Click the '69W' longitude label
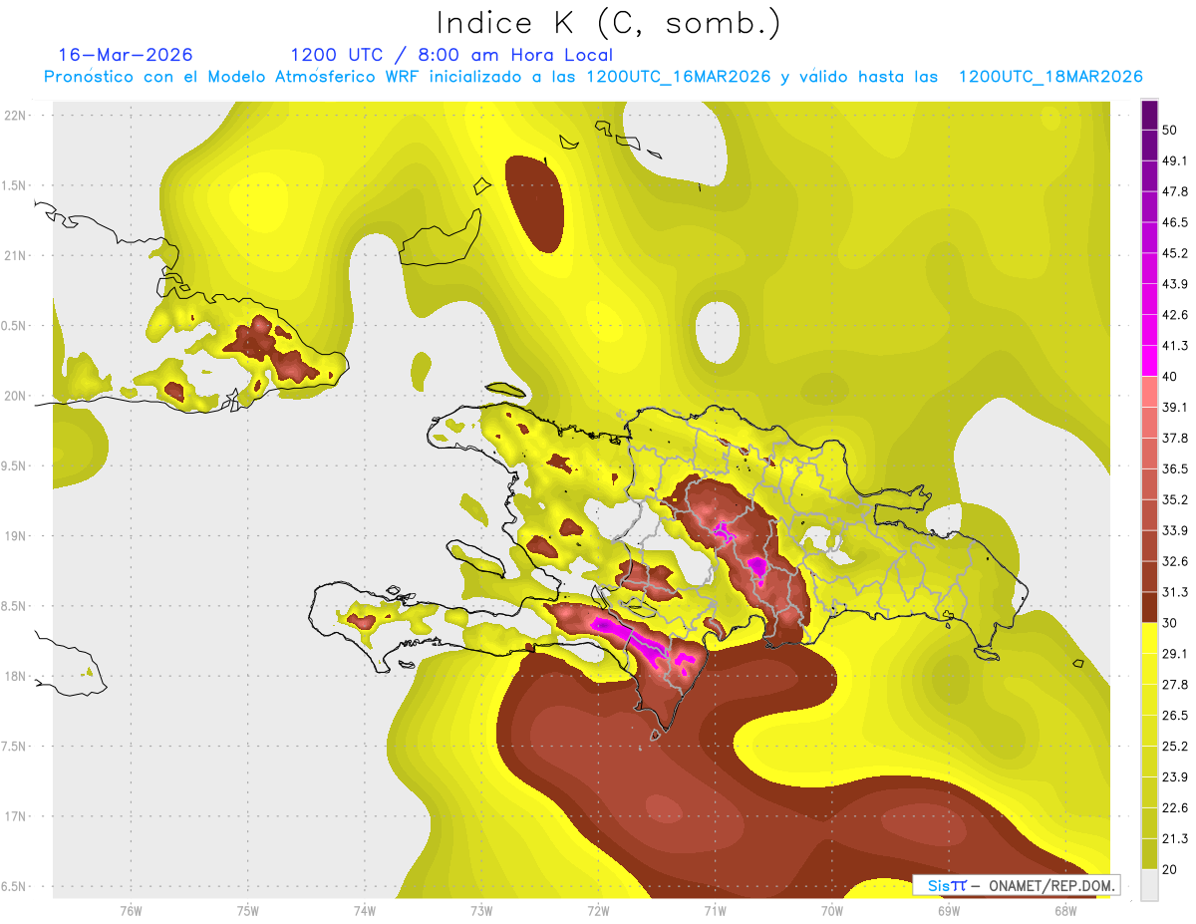The height and width of the screenshot is (924, 1196). [x=948, y=910]
